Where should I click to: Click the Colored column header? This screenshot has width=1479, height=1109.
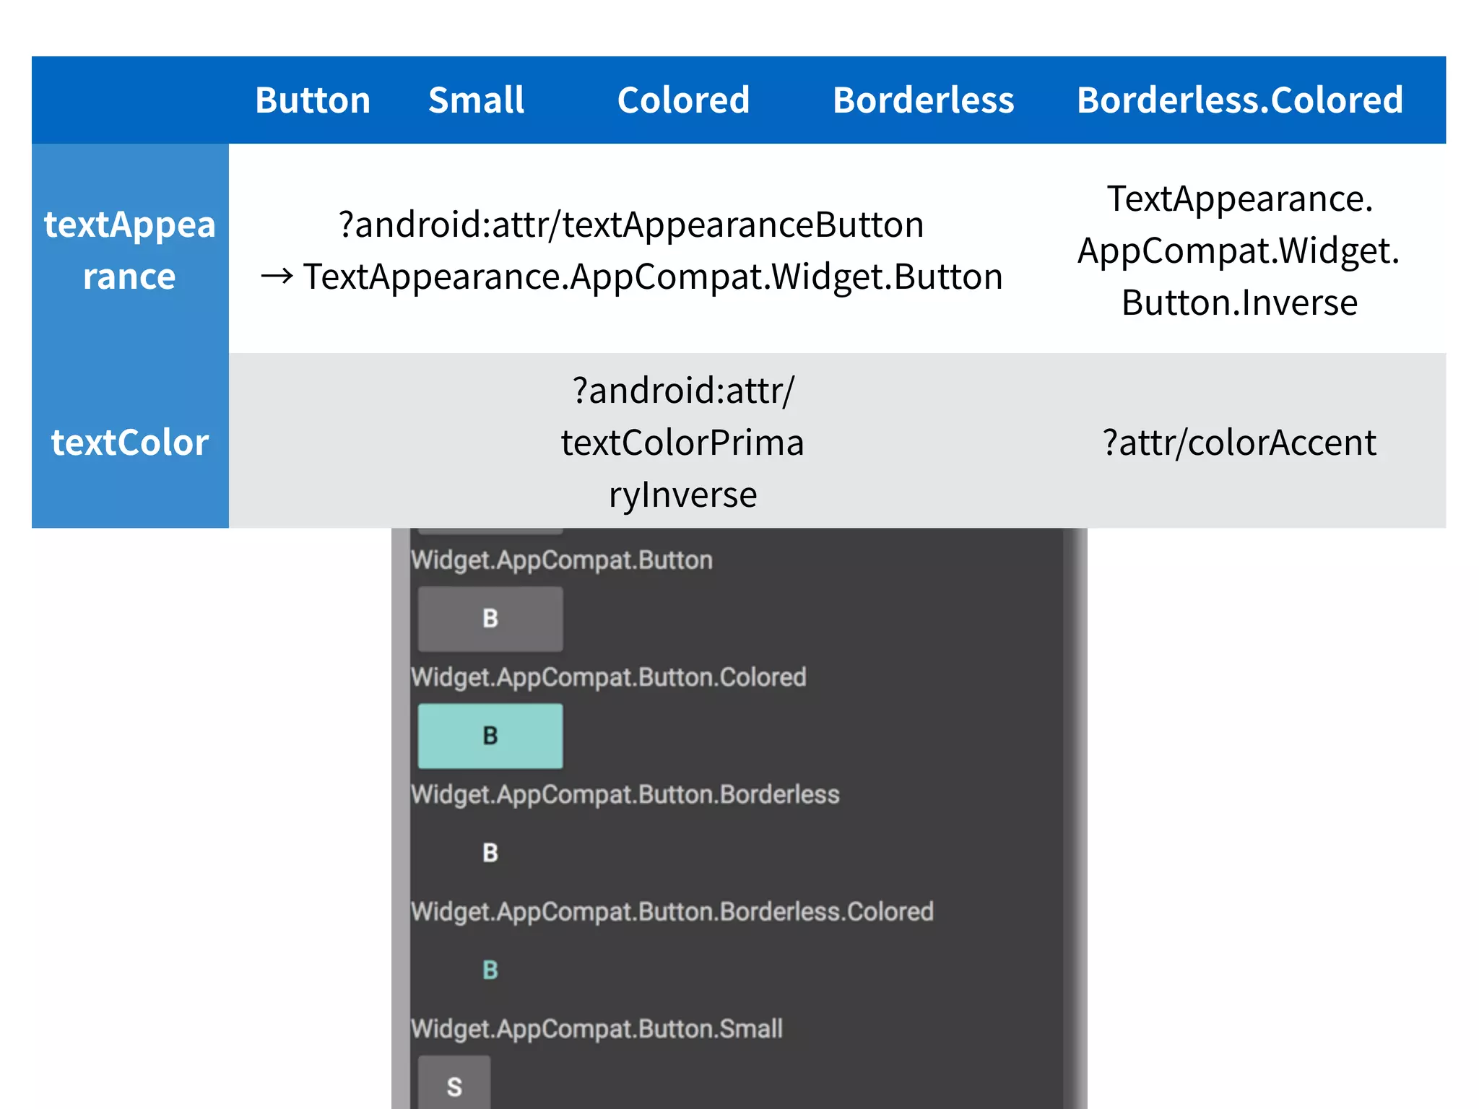[683, 100]
